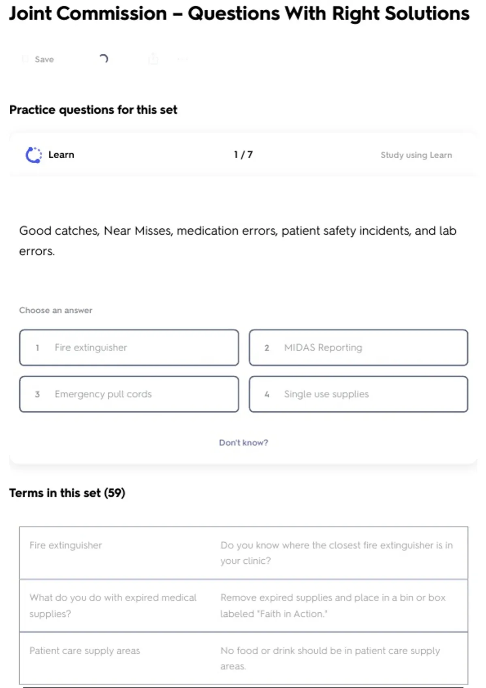486x688 pixels.
Task: Click the "Don't know?" link
Action: pyautogui.click(x=243, y=443)
